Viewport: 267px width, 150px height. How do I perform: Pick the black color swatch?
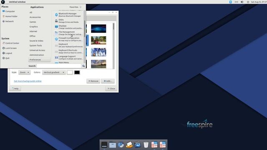pos(77,72)
